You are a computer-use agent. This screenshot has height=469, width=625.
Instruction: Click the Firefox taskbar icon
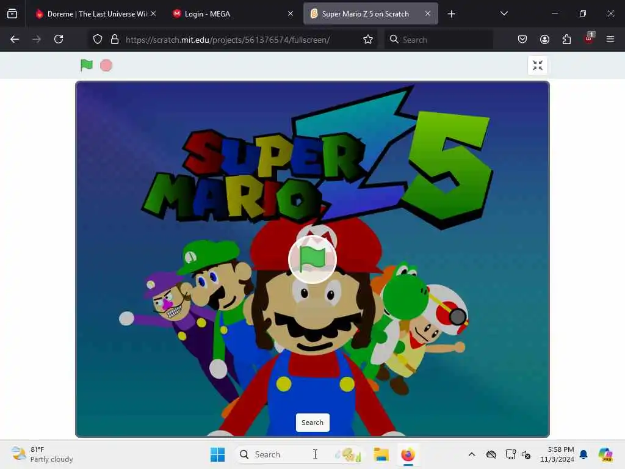[x=408, y=454]
